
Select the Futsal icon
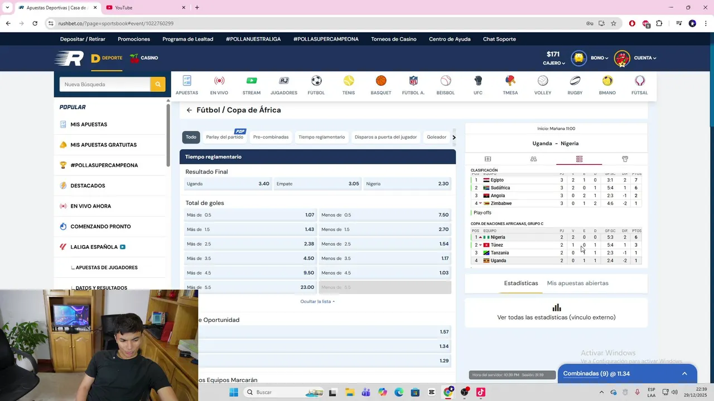(x=640, y=81)
